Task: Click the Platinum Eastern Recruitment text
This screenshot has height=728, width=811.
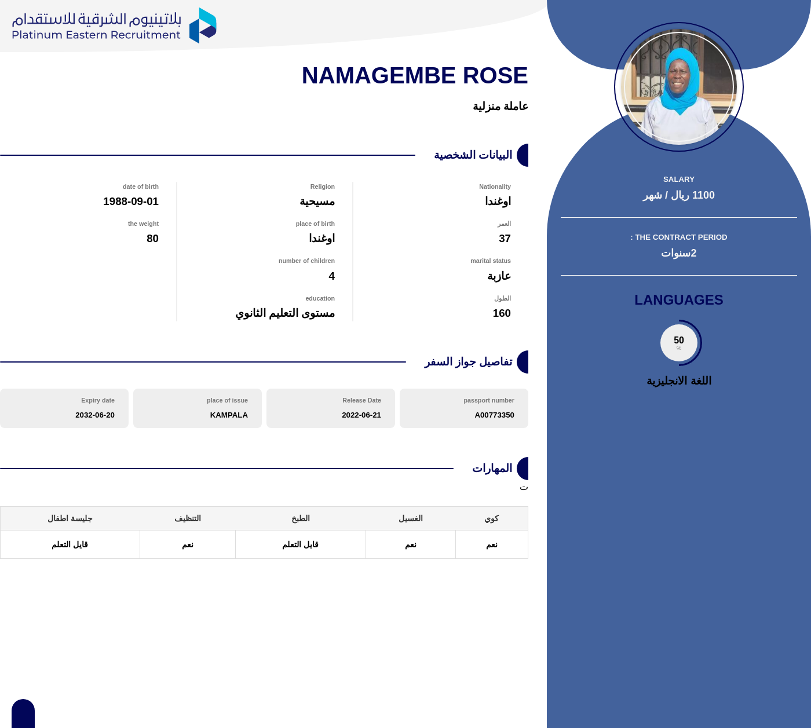Action: (96, 35)
